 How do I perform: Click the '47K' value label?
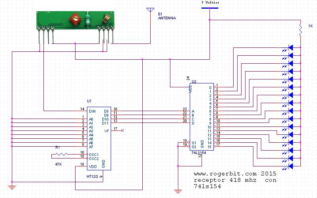(x=58, y=164)
